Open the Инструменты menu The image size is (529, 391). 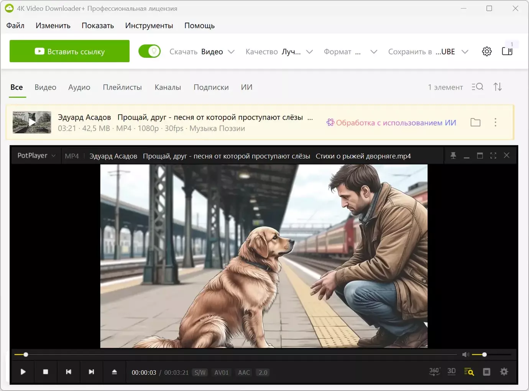pos(149,26)
